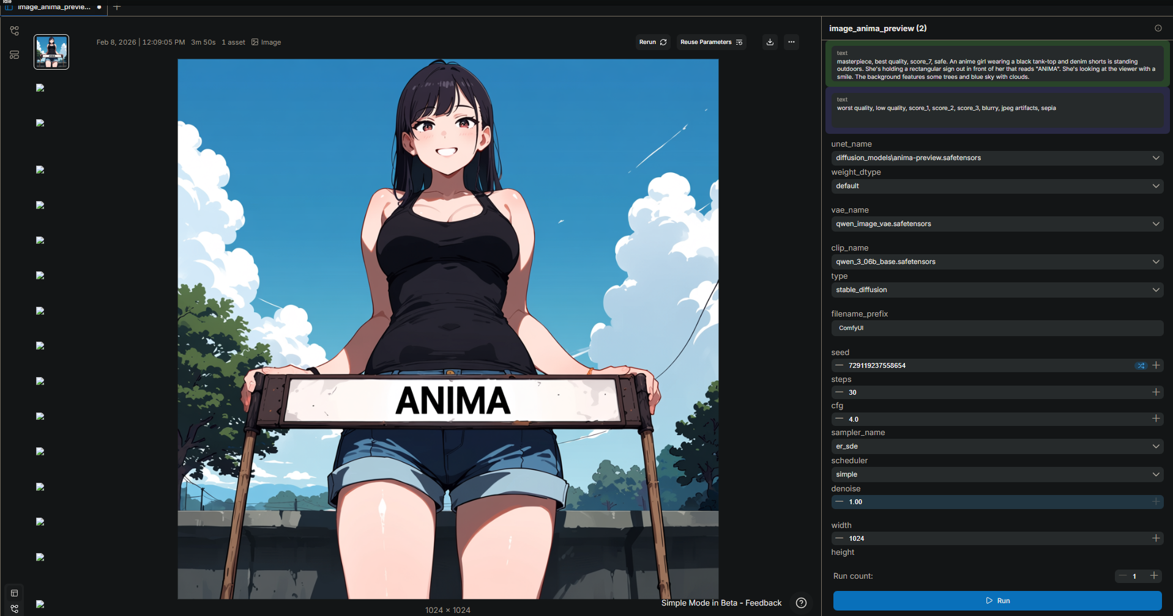The image size is (1173, 616).
Task: Open the unet_name dropdown
Action: tap(997, 158)
